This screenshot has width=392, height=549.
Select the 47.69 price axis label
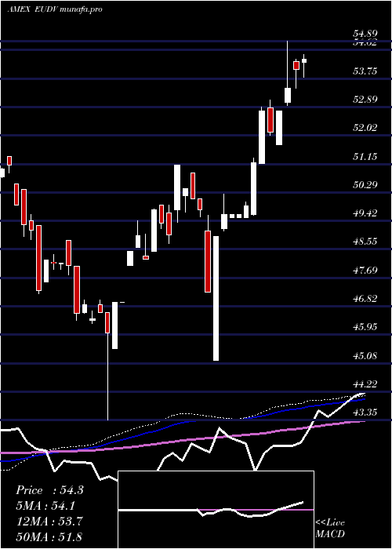tap(365, 271)
